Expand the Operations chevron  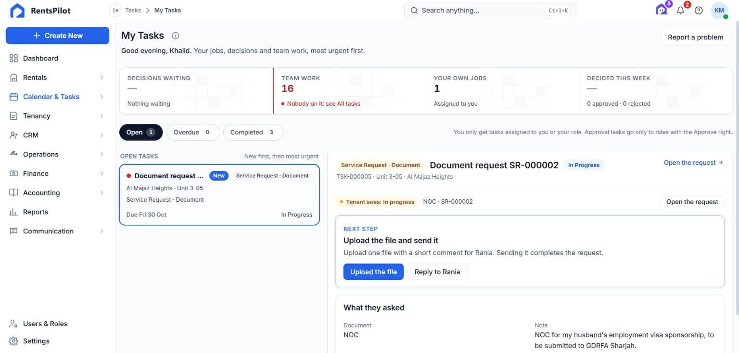point(102,154)
